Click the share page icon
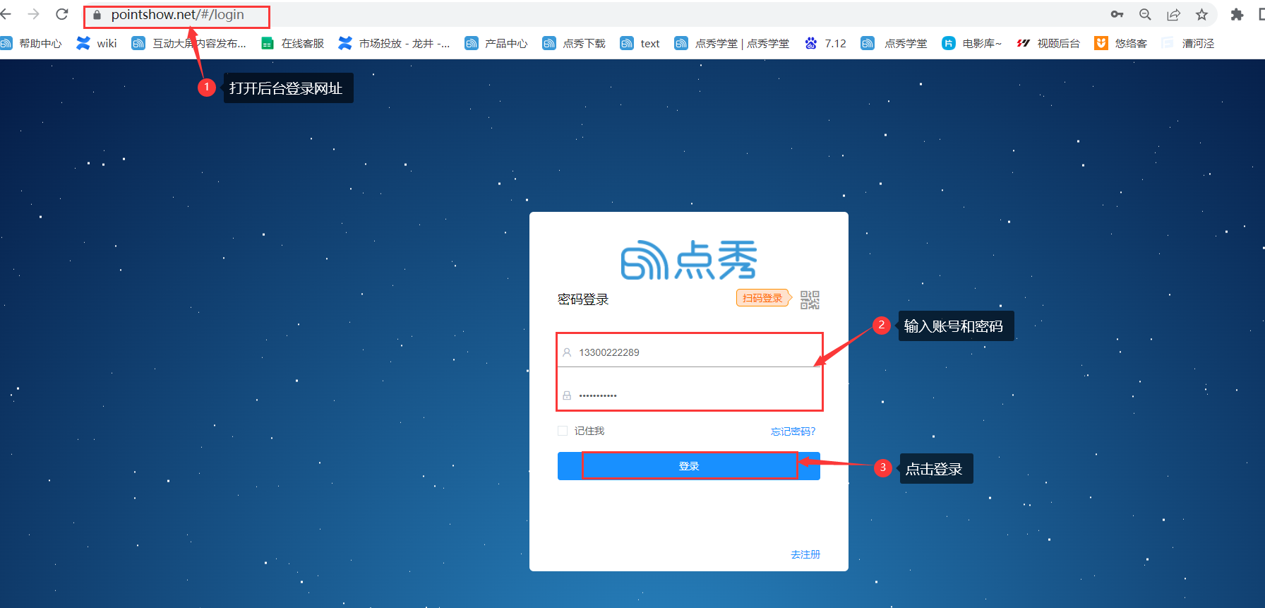This screenshot has width=1265, height=608. pos(1173,14)
